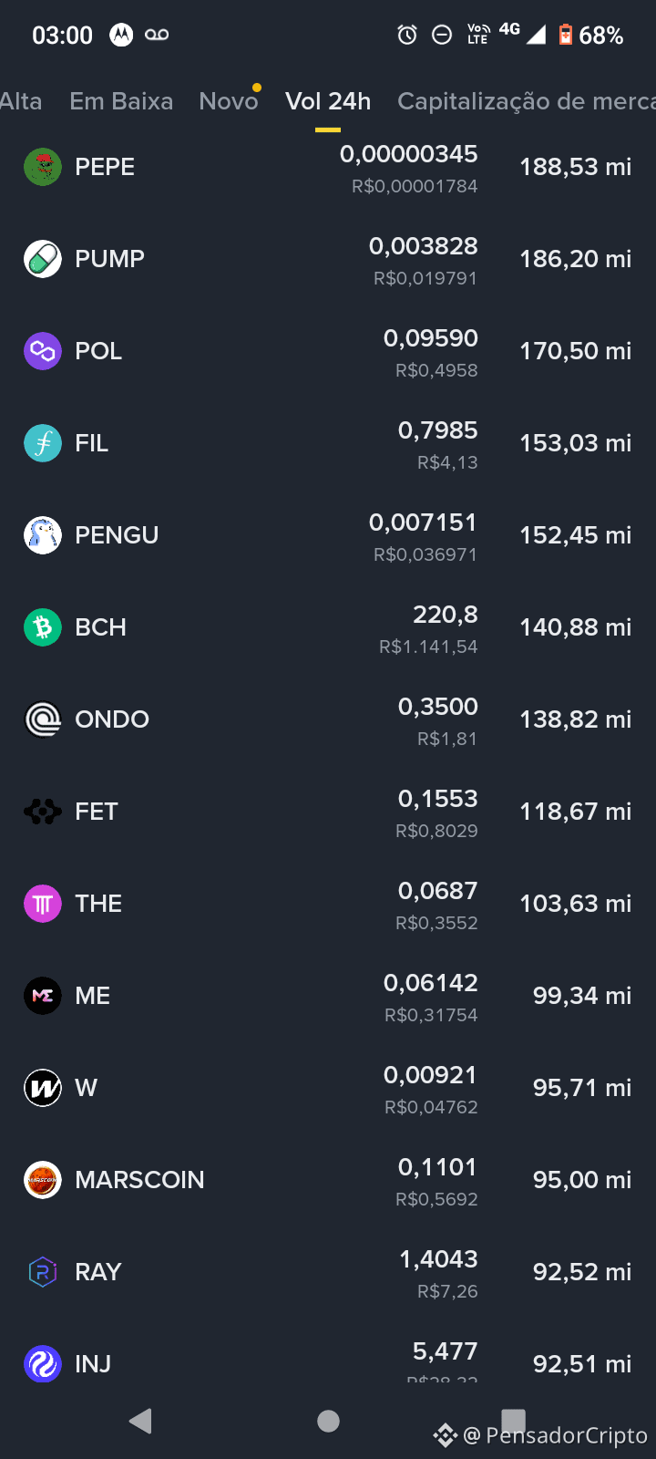Screen dimensions: 656x1459
Task: Switch to the Em Baixa tab
Action: (121, 101)
